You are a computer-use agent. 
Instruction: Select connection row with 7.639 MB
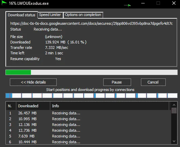point(88,136)
